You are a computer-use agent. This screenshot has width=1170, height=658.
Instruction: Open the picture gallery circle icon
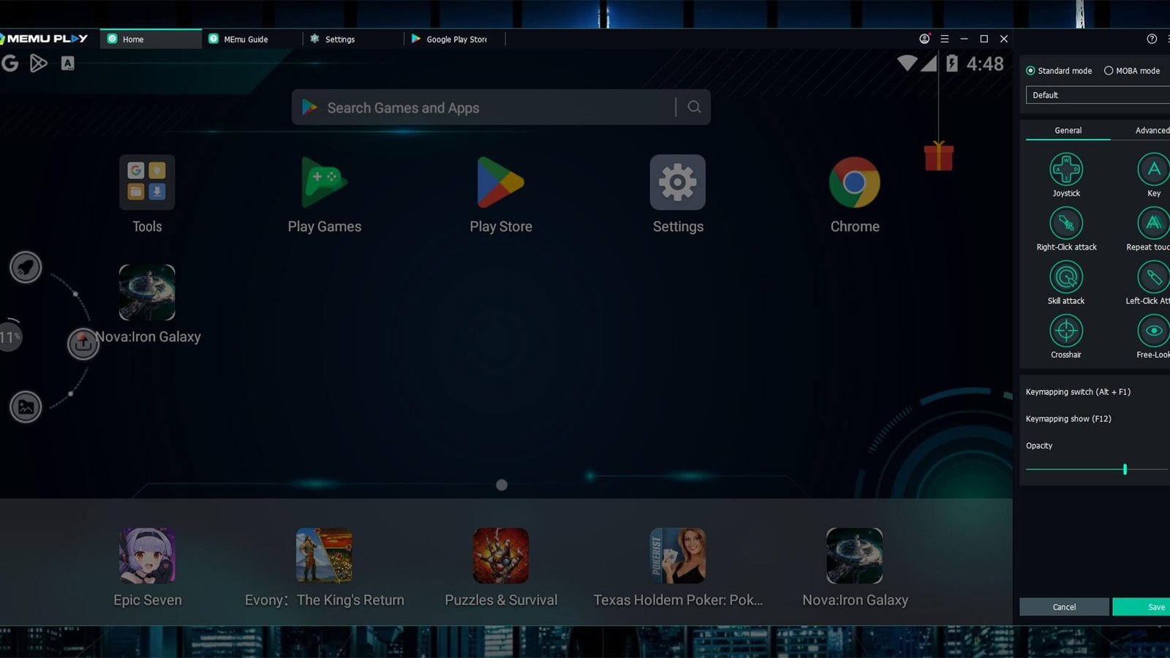26,407
